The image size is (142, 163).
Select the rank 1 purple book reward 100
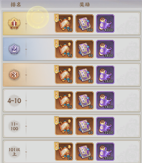[x=85, y=23]
